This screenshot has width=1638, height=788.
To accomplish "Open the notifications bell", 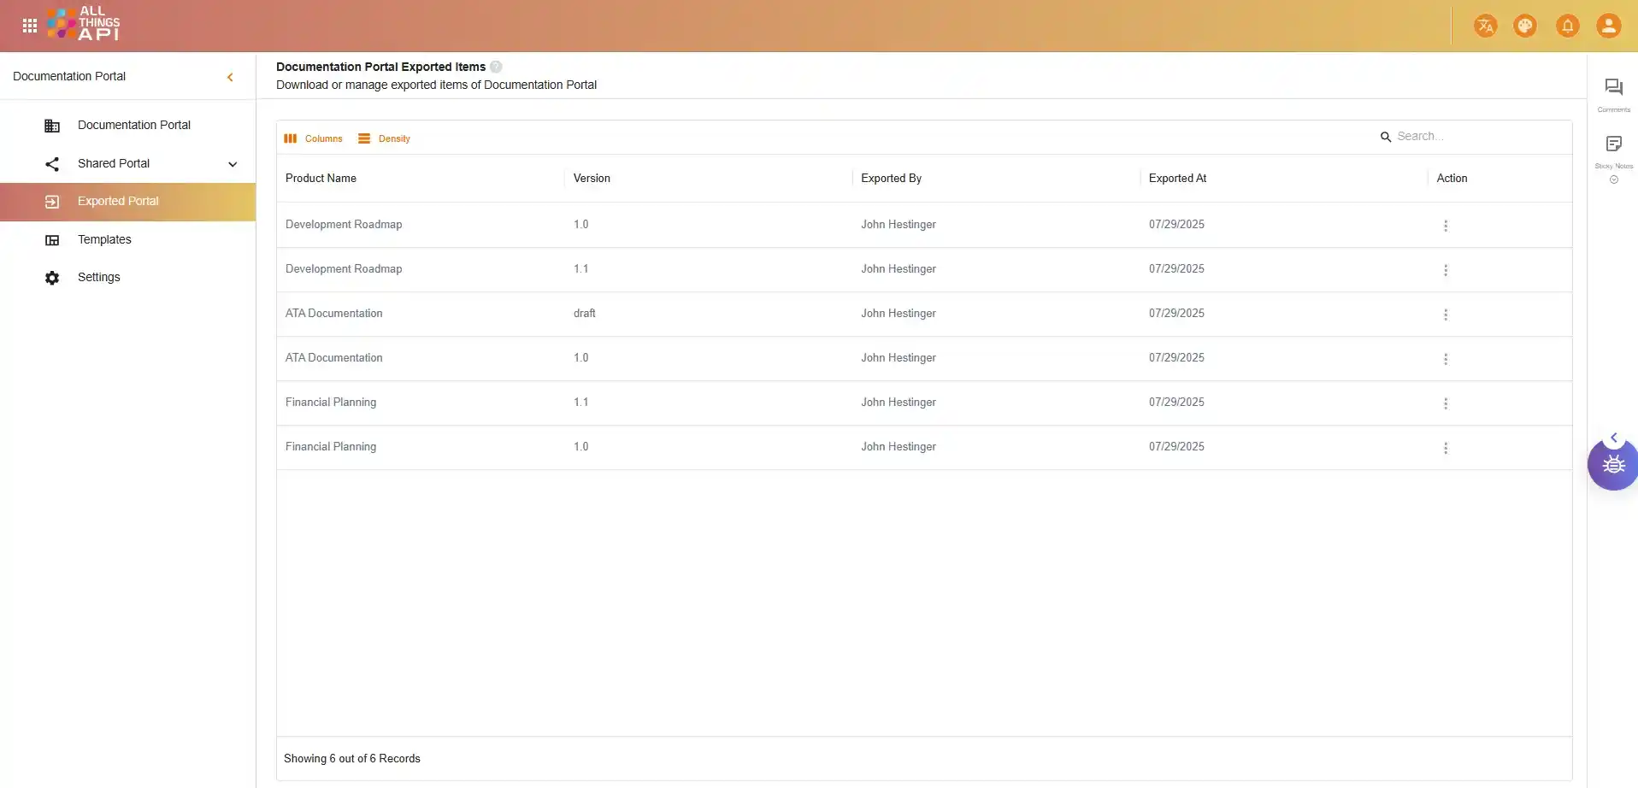I will pos(1567,26).
